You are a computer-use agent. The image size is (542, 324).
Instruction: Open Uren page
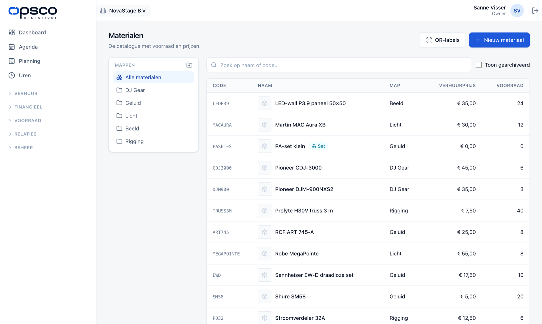25,75
